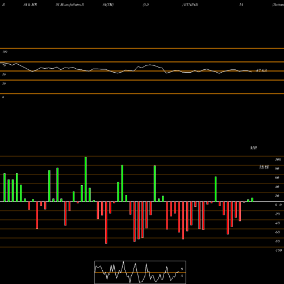Click the 5 label in mini chart
Screen dimensions: 284x284
pos(182,276)
